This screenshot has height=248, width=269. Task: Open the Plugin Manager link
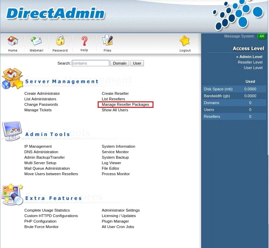click(x=115, y=221)
